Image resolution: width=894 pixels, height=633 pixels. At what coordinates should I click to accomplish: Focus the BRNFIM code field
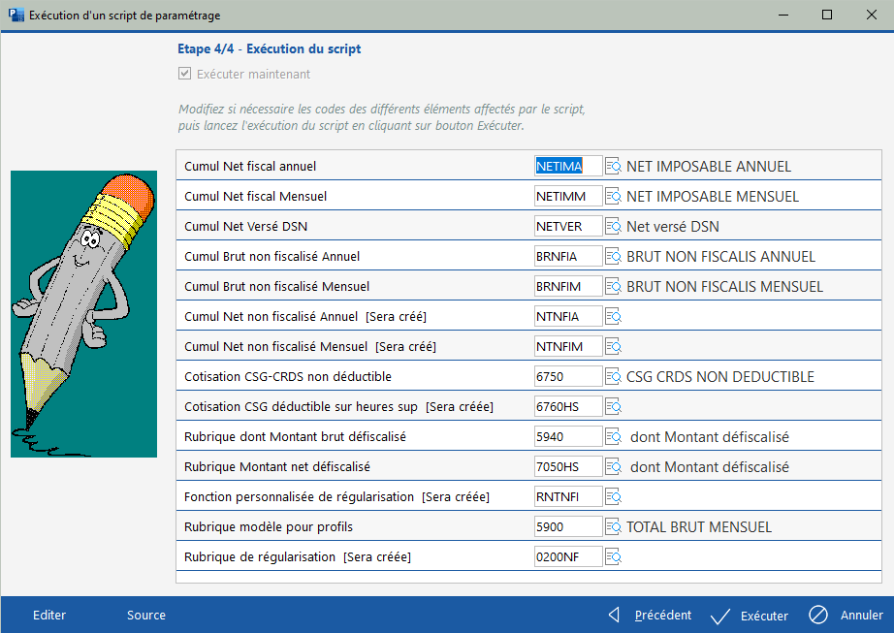[568, 287]
